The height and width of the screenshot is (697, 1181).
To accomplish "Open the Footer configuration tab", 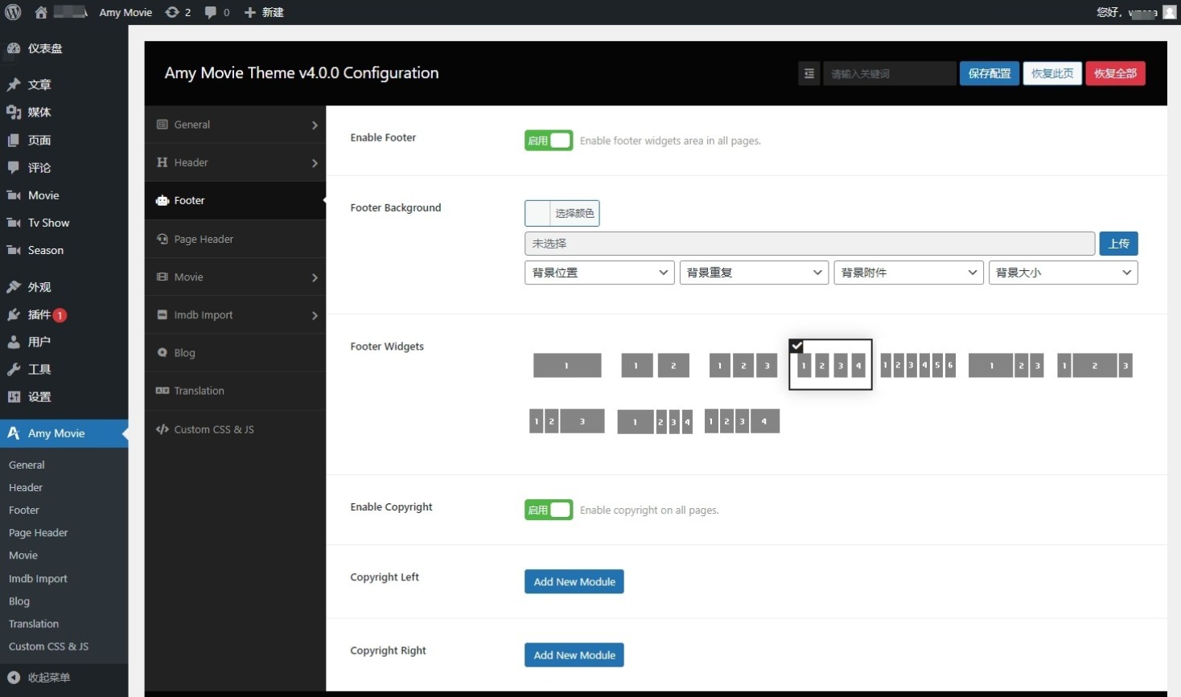I will click(235, 200).
